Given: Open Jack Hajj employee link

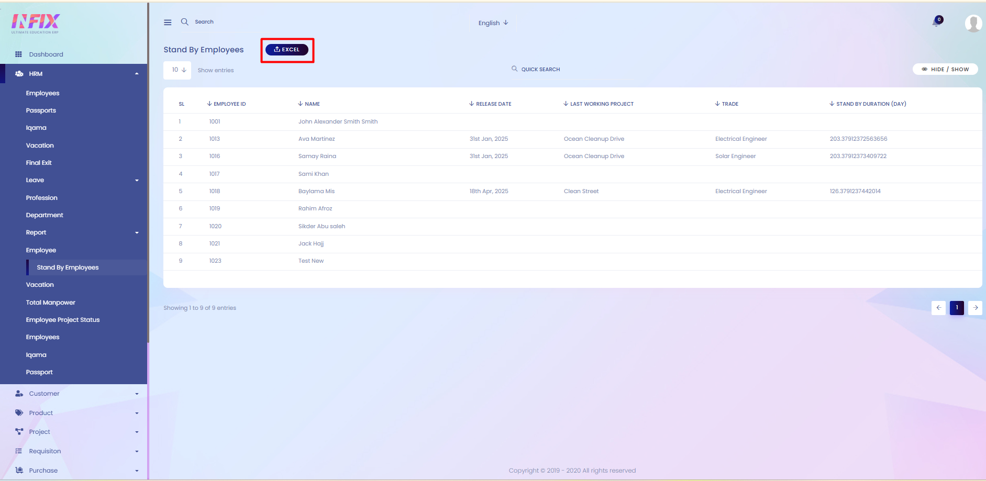Looking at the screenshot, I should [311, 243].
